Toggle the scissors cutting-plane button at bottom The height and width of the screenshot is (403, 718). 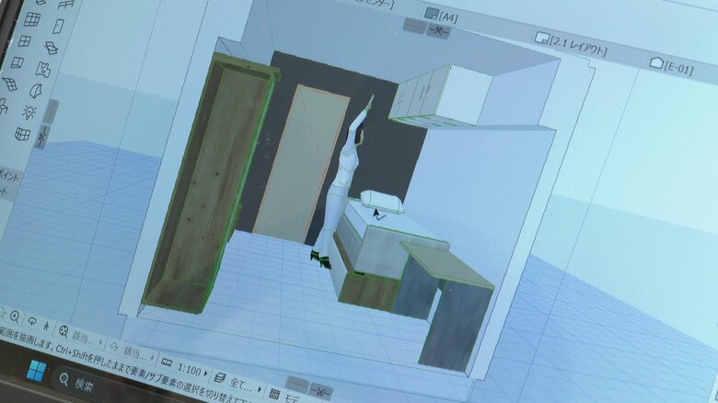coord(320,390)
